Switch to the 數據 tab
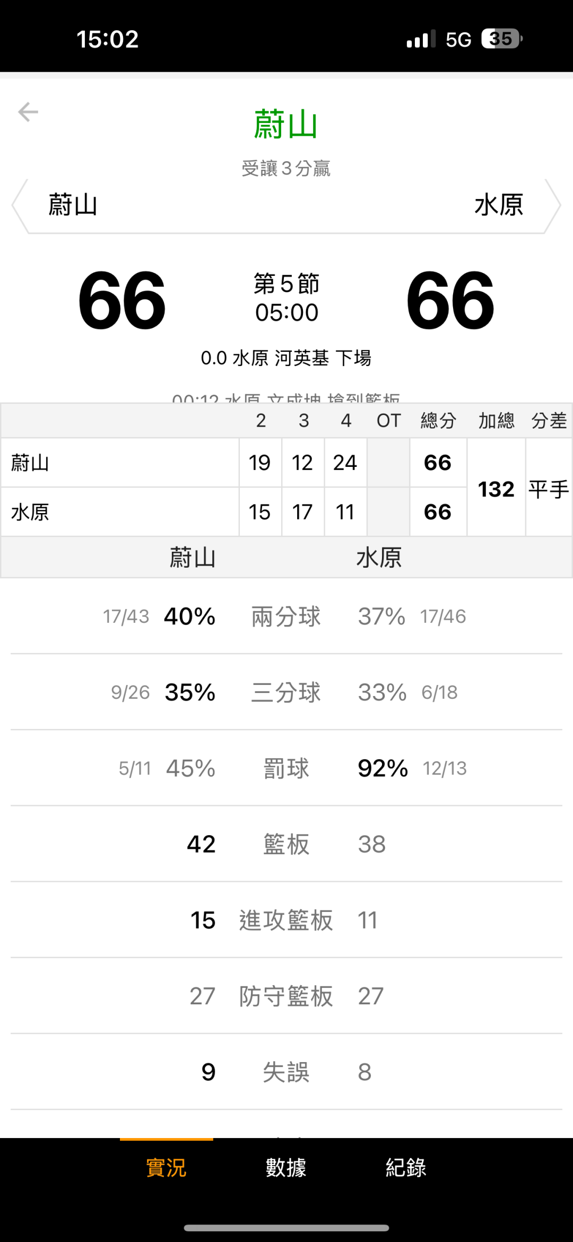573x1242 pixels. [286, 1168]
